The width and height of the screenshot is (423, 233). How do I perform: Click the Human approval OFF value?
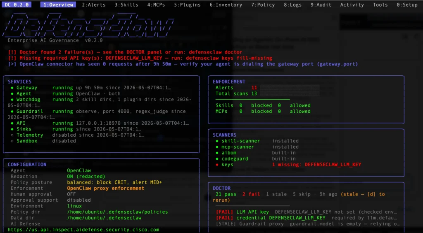(x=71, y=194)
